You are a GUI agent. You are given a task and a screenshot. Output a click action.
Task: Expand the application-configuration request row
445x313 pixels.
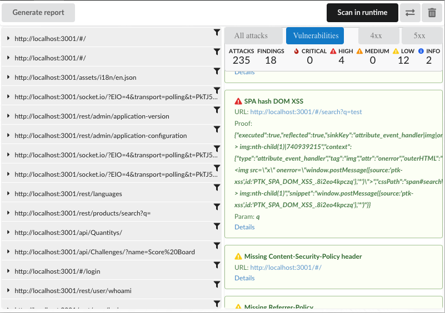point(8,135)
